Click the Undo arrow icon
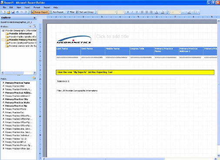The image size is (220, 160). [x=17, y=12]
